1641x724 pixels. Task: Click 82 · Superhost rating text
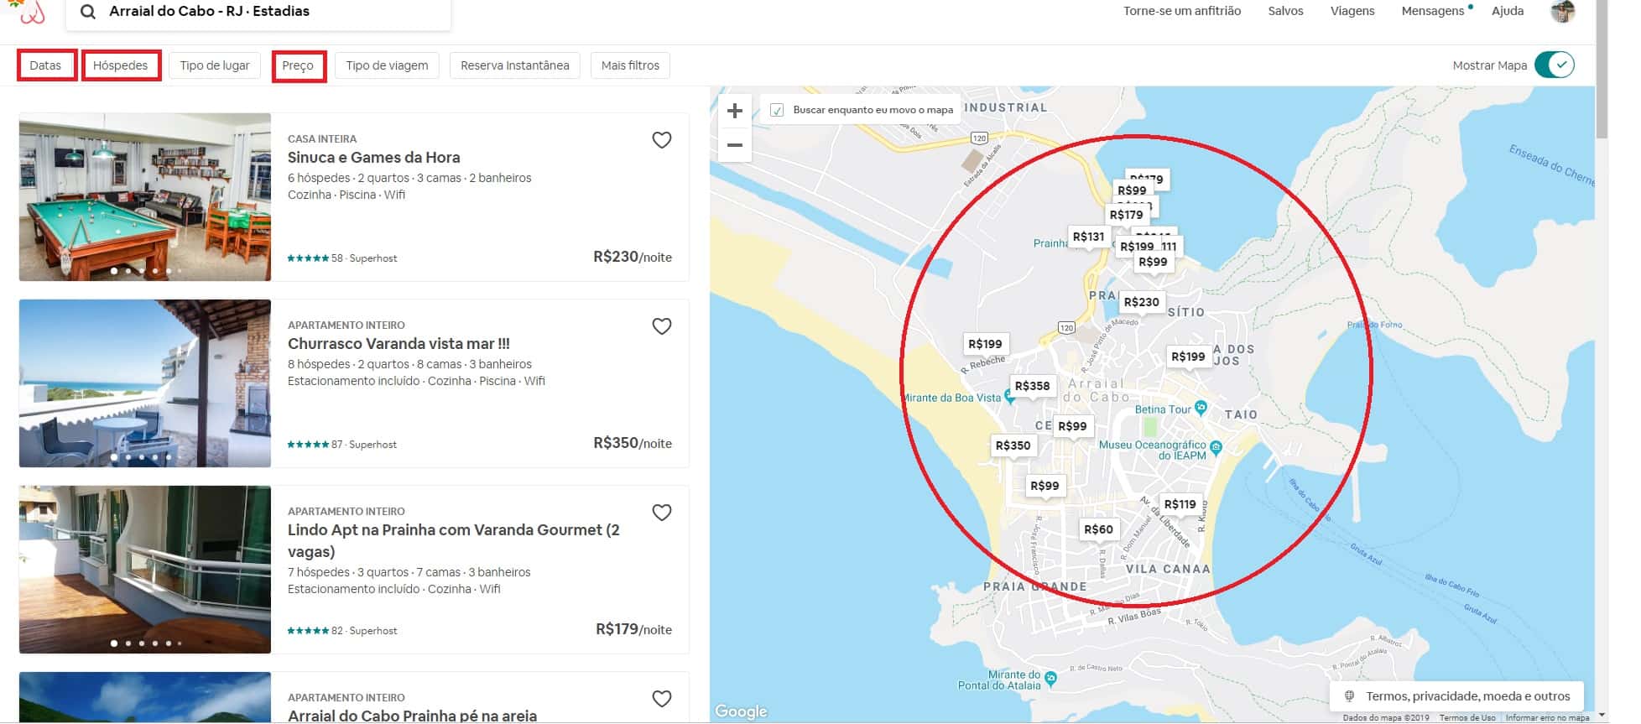(364, 631)
